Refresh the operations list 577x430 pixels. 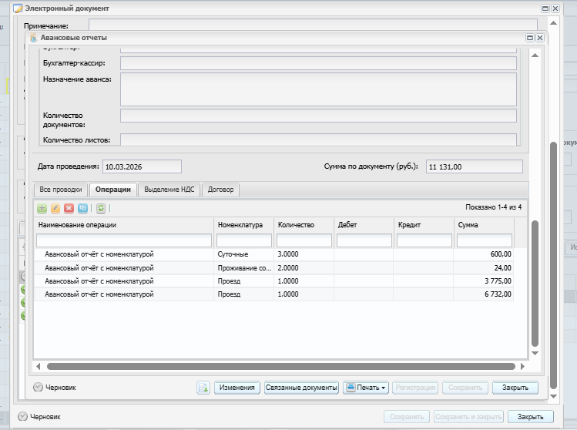tap(101, 208)
